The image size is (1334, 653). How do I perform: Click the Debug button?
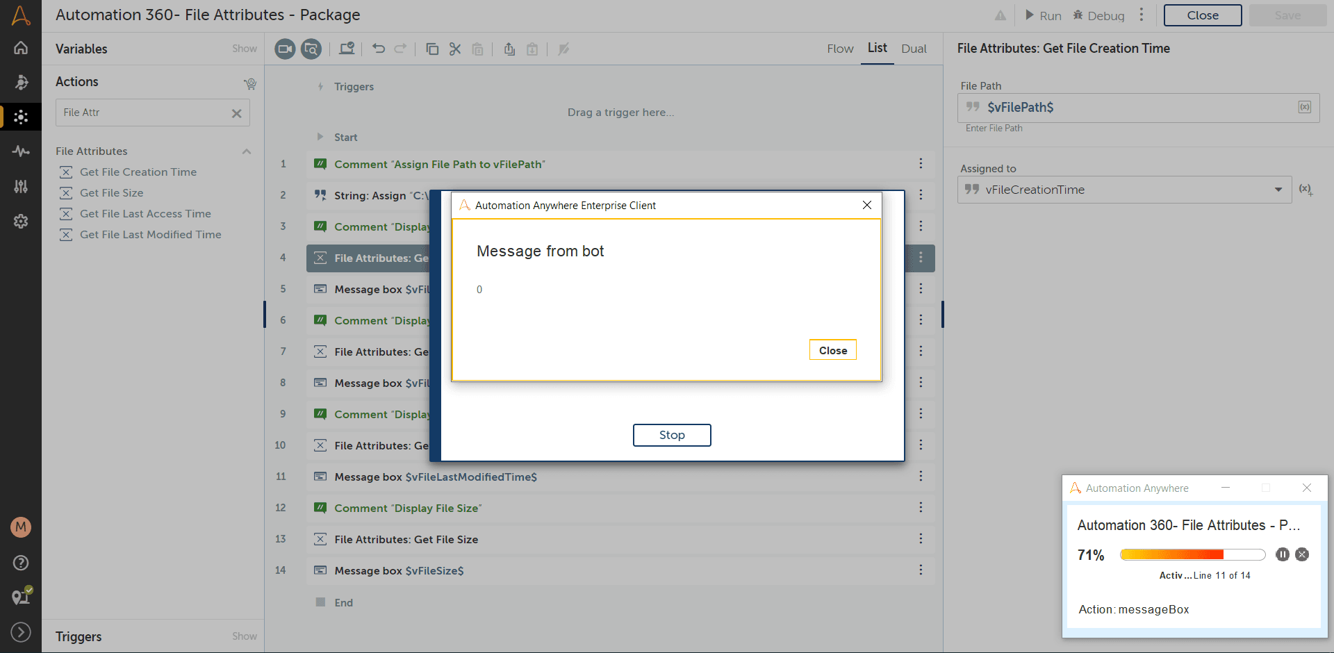(x=1098, y=15)
